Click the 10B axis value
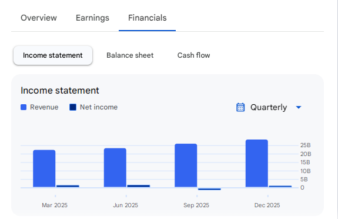Image resolution: width=338 pixels, height=219 pixels. pyautogui.click(x=306, y=171)
